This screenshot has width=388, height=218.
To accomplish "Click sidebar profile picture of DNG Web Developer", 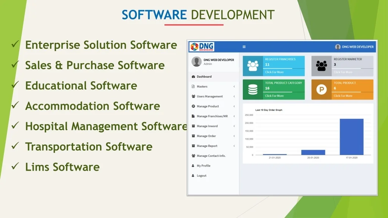I will pyautogui.click(x=196, y=62).
